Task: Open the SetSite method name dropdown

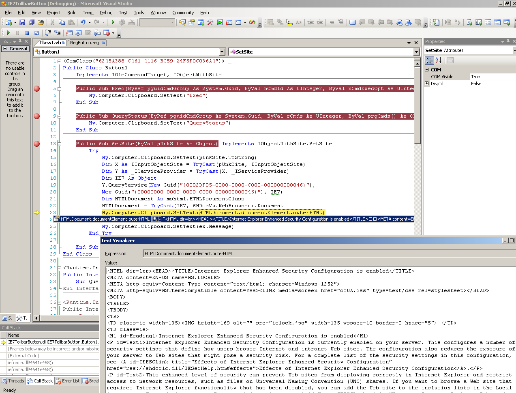Action: click(x=416, y=52)
